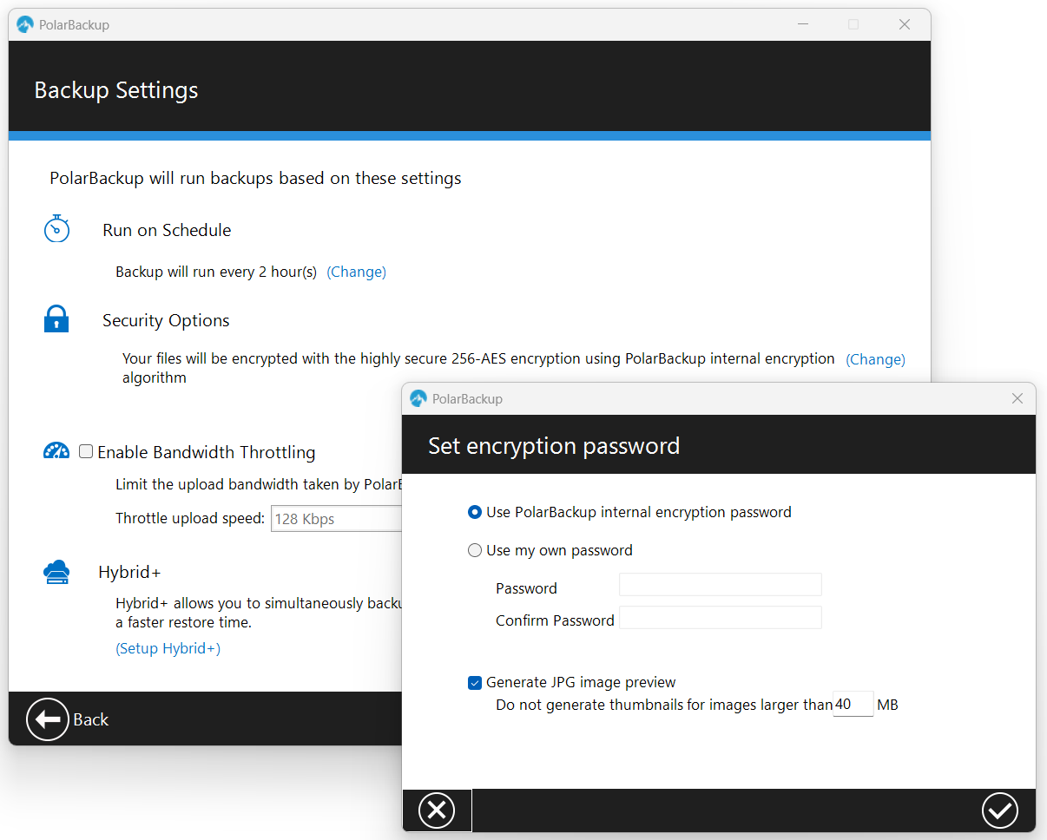Click the Hybrid+ cloud drive icon

tap(56, 572)
